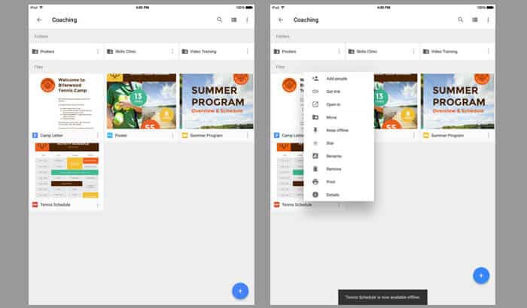The height and width of the screenshot is (308, 527).
Task: Open the Camp Letter thumbnail on left screen
Action: tap(66, 101)
